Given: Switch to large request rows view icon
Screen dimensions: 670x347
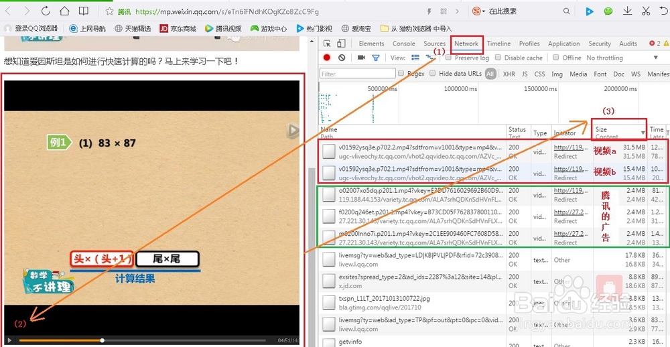Looking at the screenshot, I should [x=415, y=58].
